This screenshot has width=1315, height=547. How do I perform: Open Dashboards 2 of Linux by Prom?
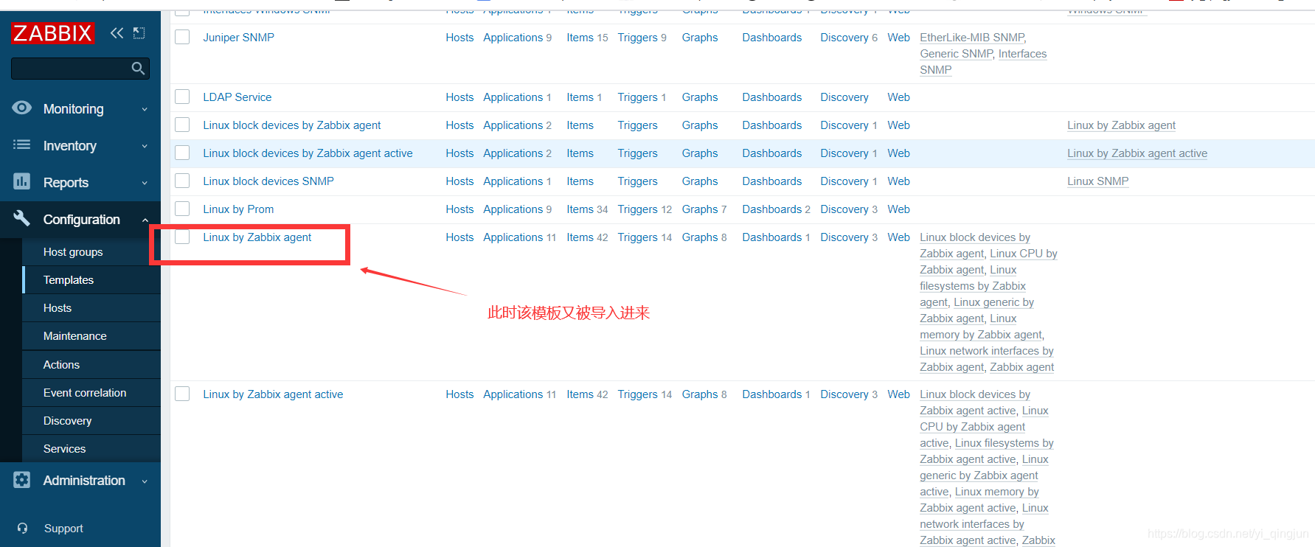point(776,209)
